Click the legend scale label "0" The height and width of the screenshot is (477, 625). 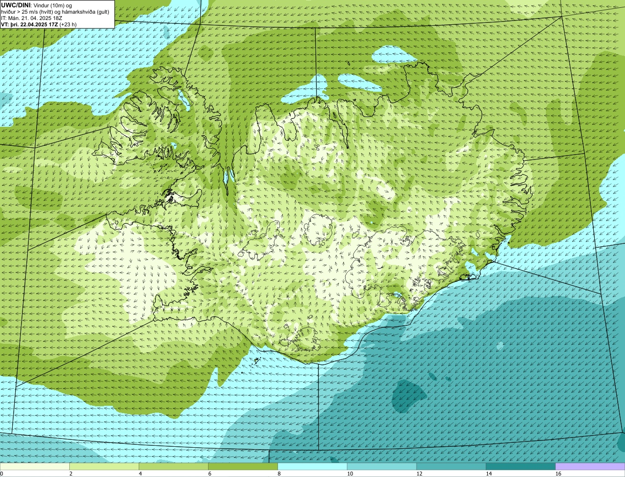pos(2,474)
